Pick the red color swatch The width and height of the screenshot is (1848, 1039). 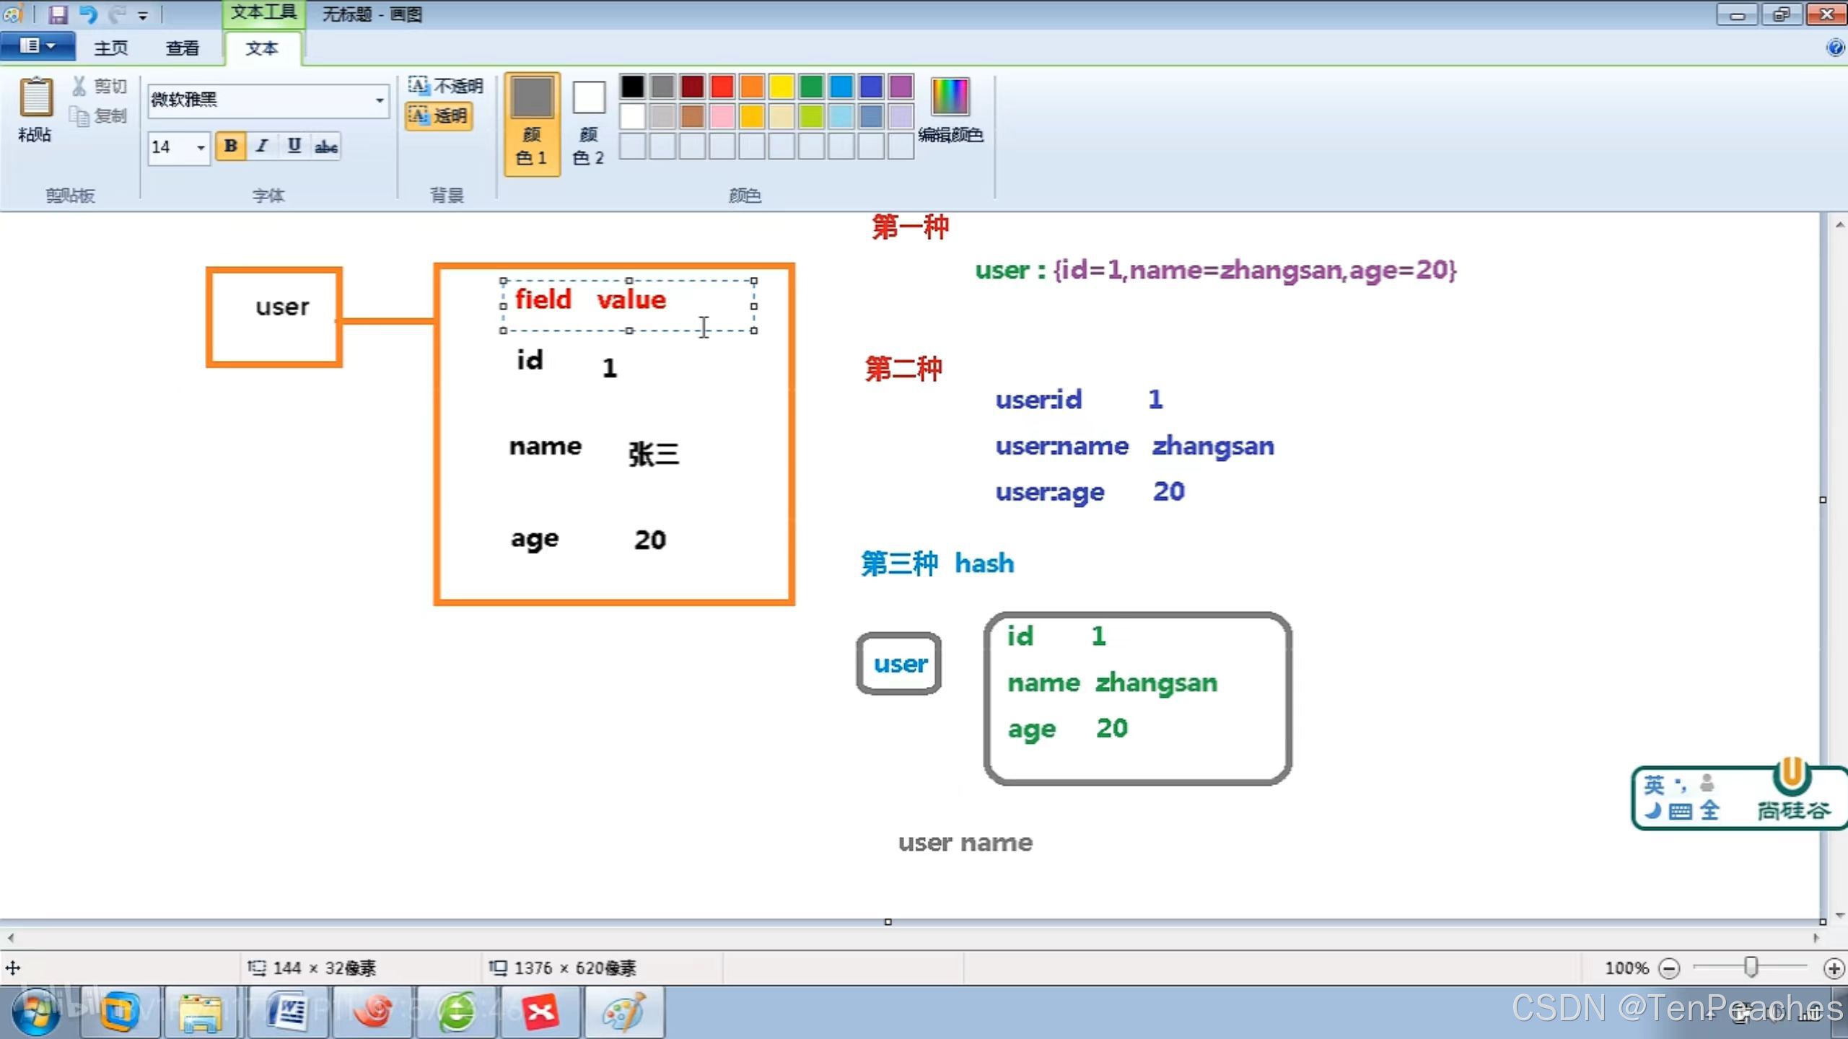(x=722, y=87)
